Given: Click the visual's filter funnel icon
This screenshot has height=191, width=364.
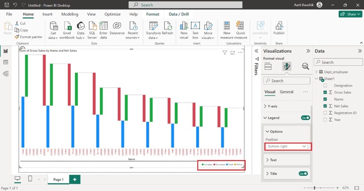Looking at the screenshot, I should (x=224, y=53).
